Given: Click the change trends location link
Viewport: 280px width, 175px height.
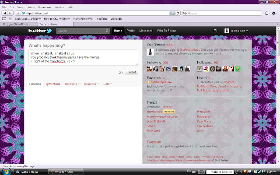Looking at the screenshot, I should (x=167, y=107).
